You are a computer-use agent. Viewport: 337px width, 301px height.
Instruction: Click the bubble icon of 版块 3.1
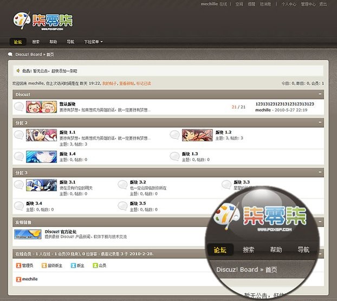click(19, 185)
